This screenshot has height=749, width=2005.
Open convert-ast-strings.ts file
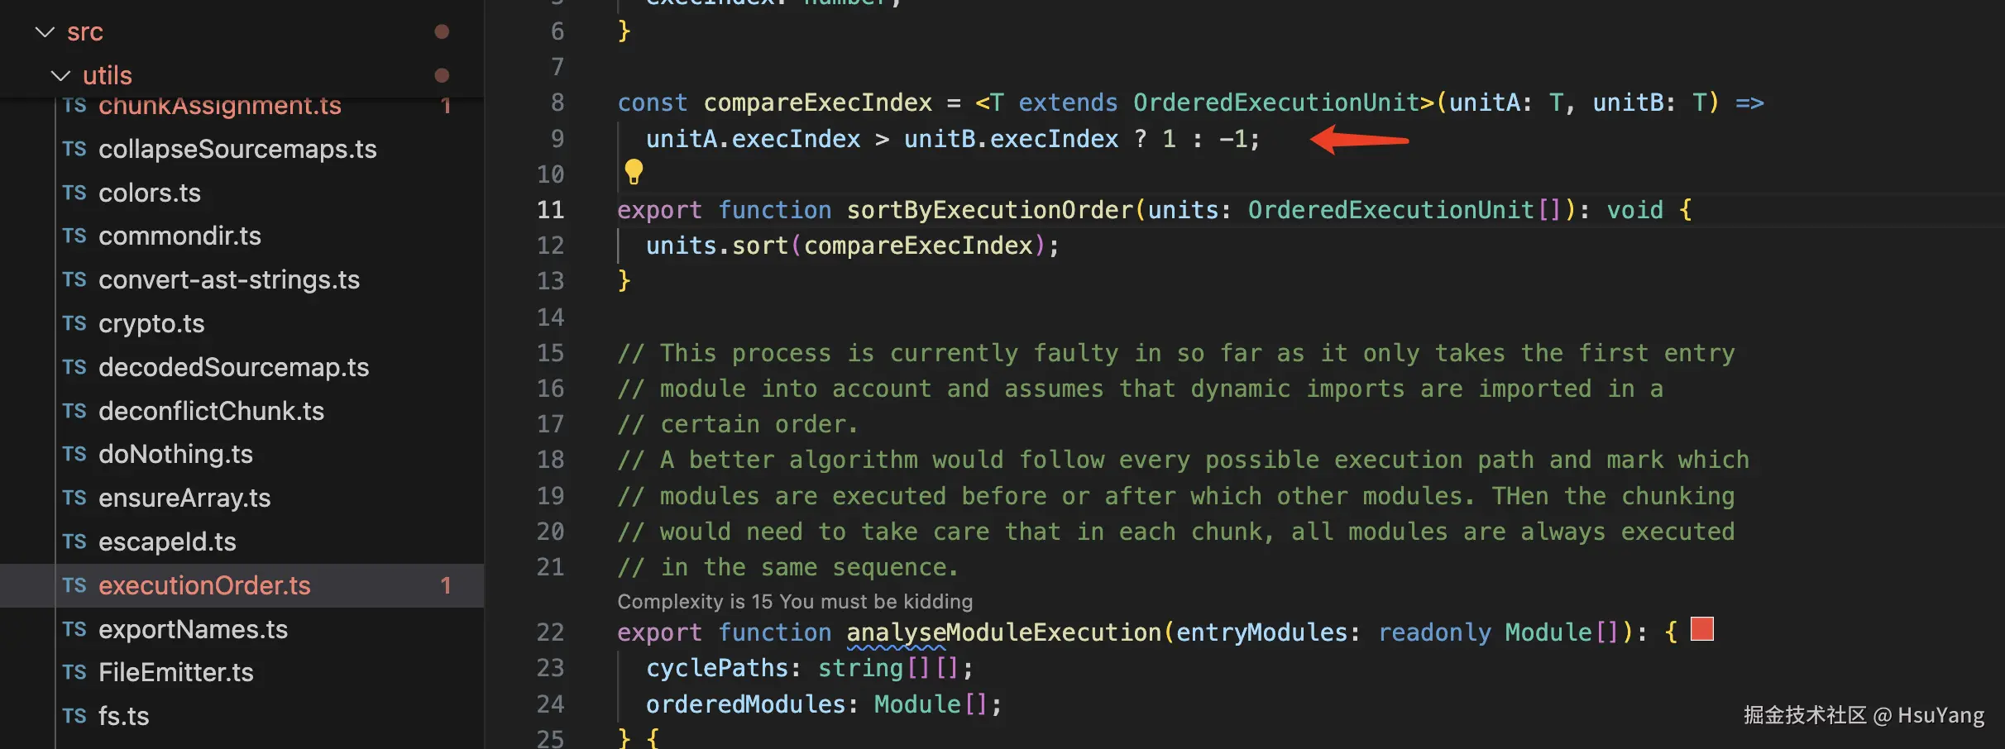[x=229, y=279]
